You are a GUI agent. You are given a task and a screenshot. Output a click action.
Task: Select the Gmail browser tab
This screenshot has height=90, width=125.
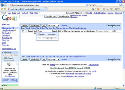click(x=26, y=9)
